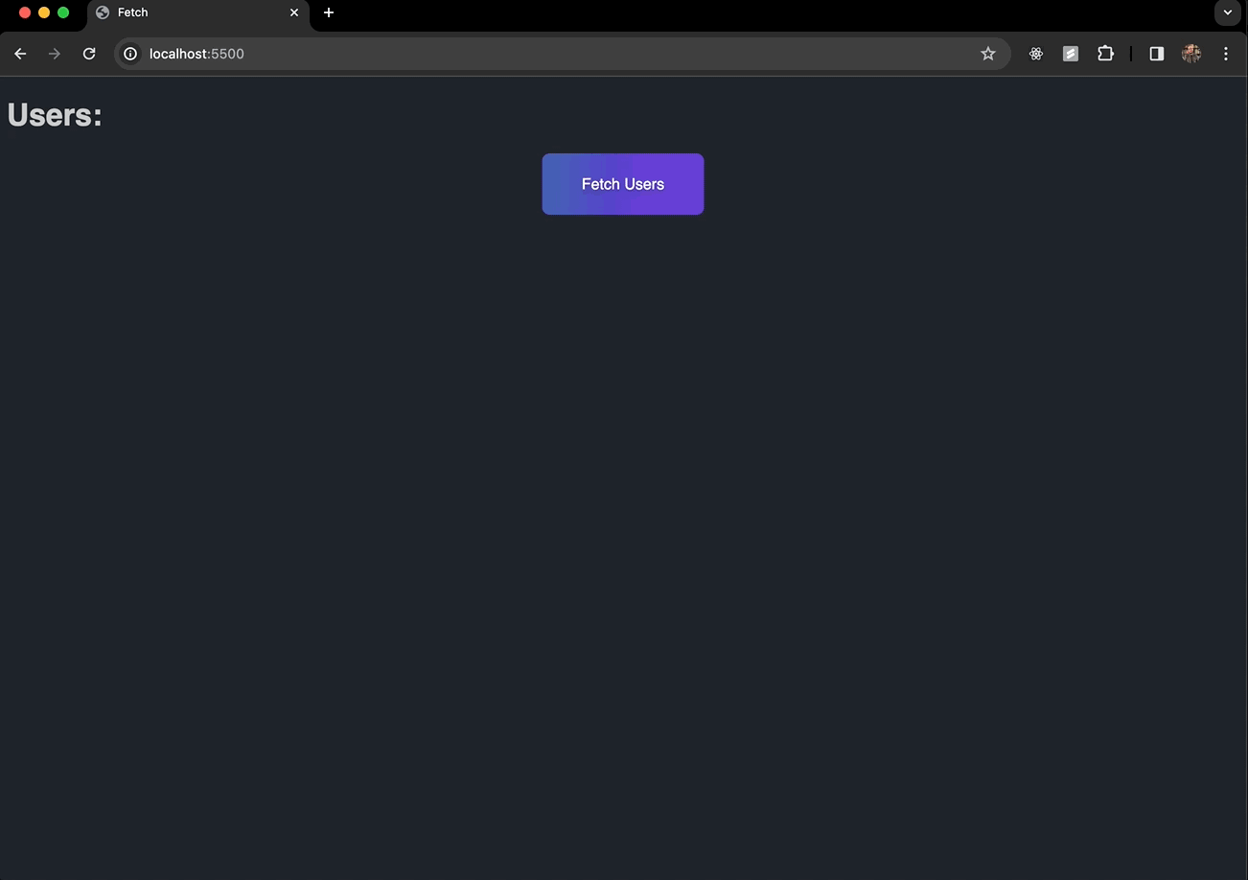The height and width of the screenshot is (880, 1248).
Task: Reload the localhost page
Action: [89, 54]
